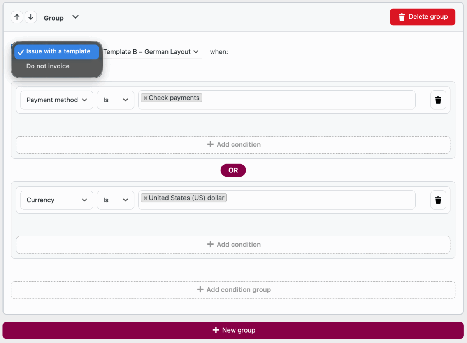
Task: Move group up with arrow button
Action: pos(17,17)
